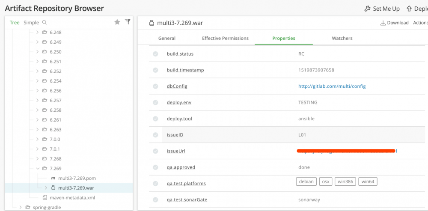Check the qa.approved property checkbox
The width and height of the screenshot is (428, 211).
pyautogui.click(x=155, y=167)
